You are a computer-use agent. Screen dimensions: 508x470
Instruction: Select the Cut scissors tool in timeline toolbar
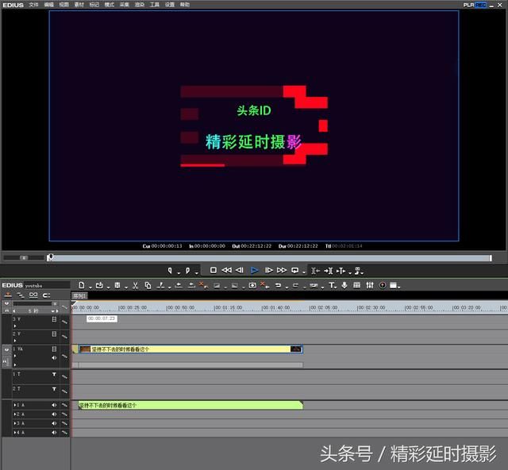(136, 285)
